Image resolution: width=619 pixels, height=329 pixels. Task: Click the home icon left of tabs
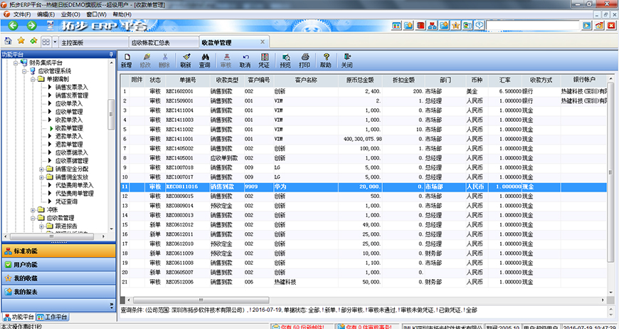8,41
